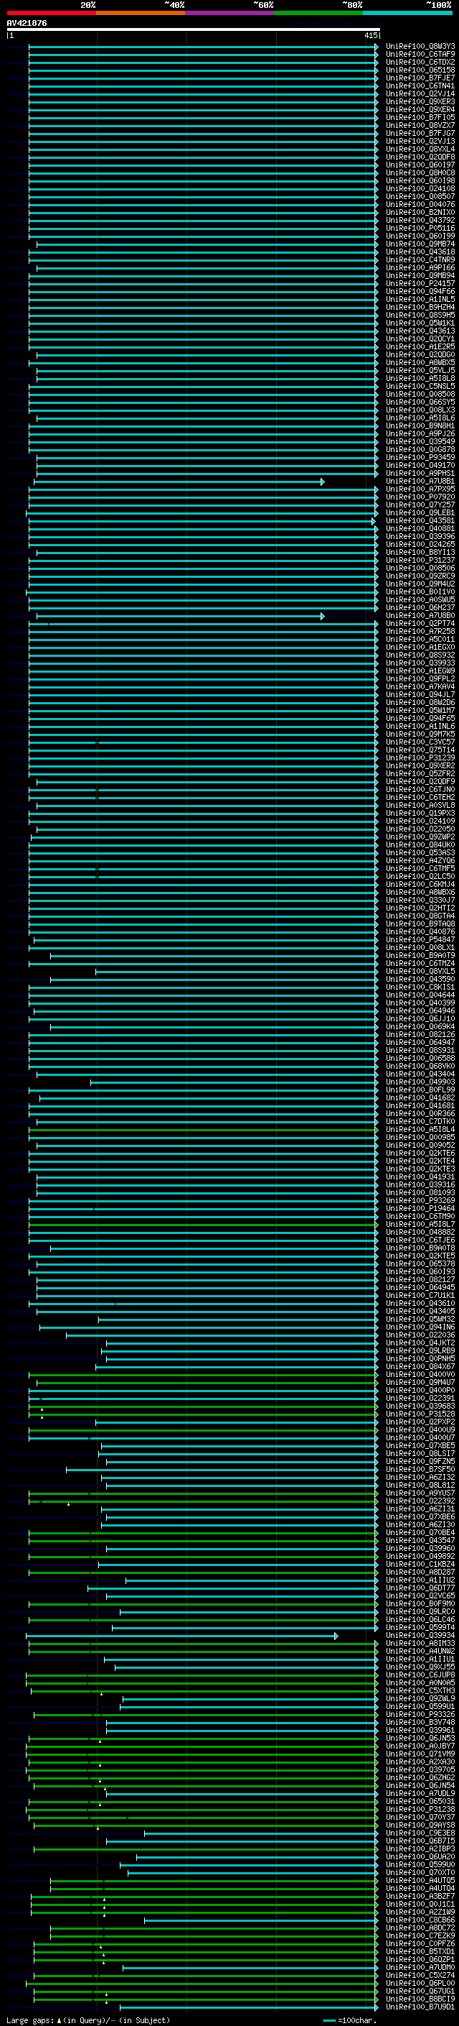The height and width of the screenshot is (2026, 459).
Task: Click the 415 end position label on the query ruler
Action: [x=371, y=35]
